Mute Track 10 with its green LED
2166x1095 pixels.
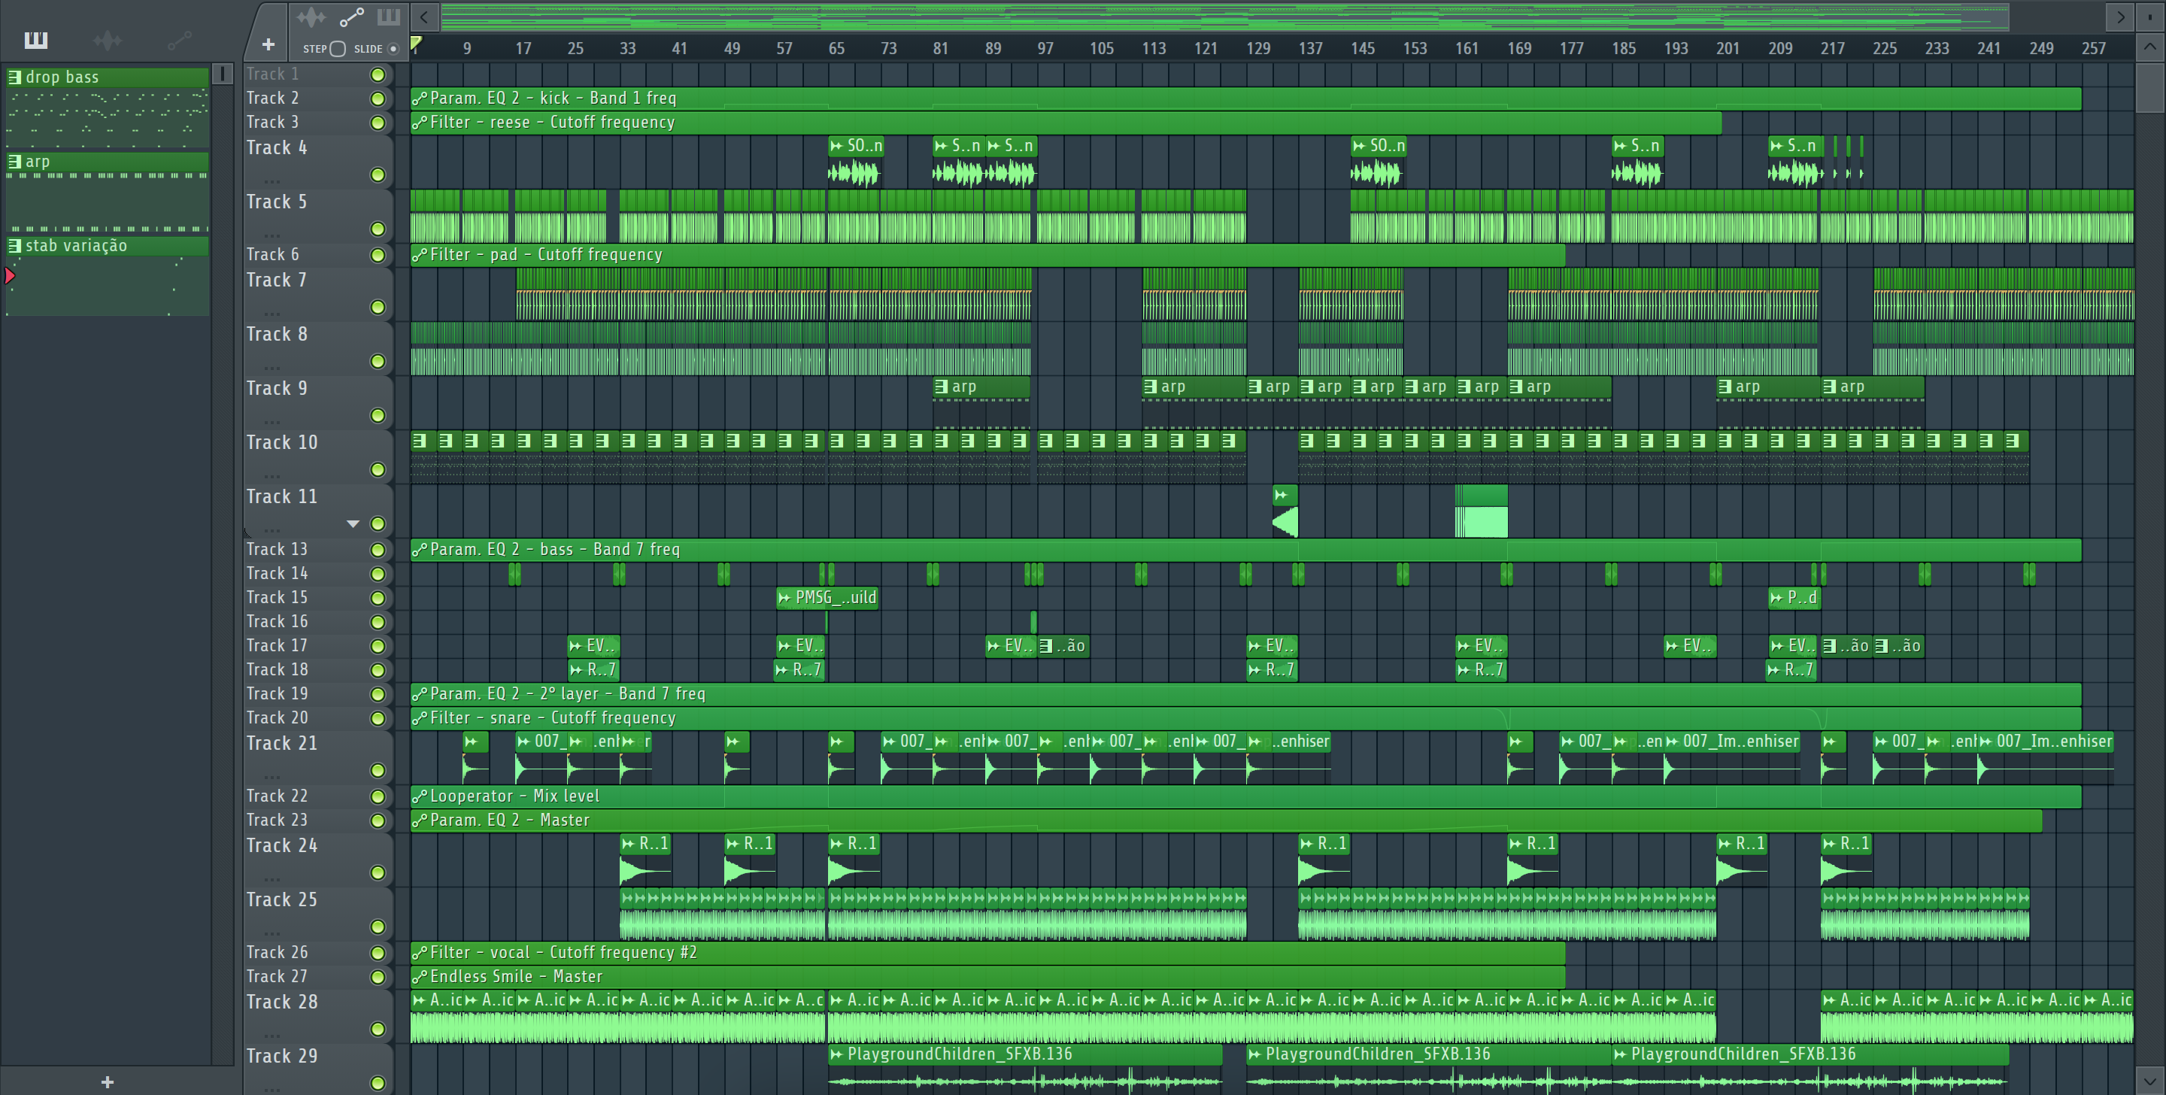tap(378, 469)
